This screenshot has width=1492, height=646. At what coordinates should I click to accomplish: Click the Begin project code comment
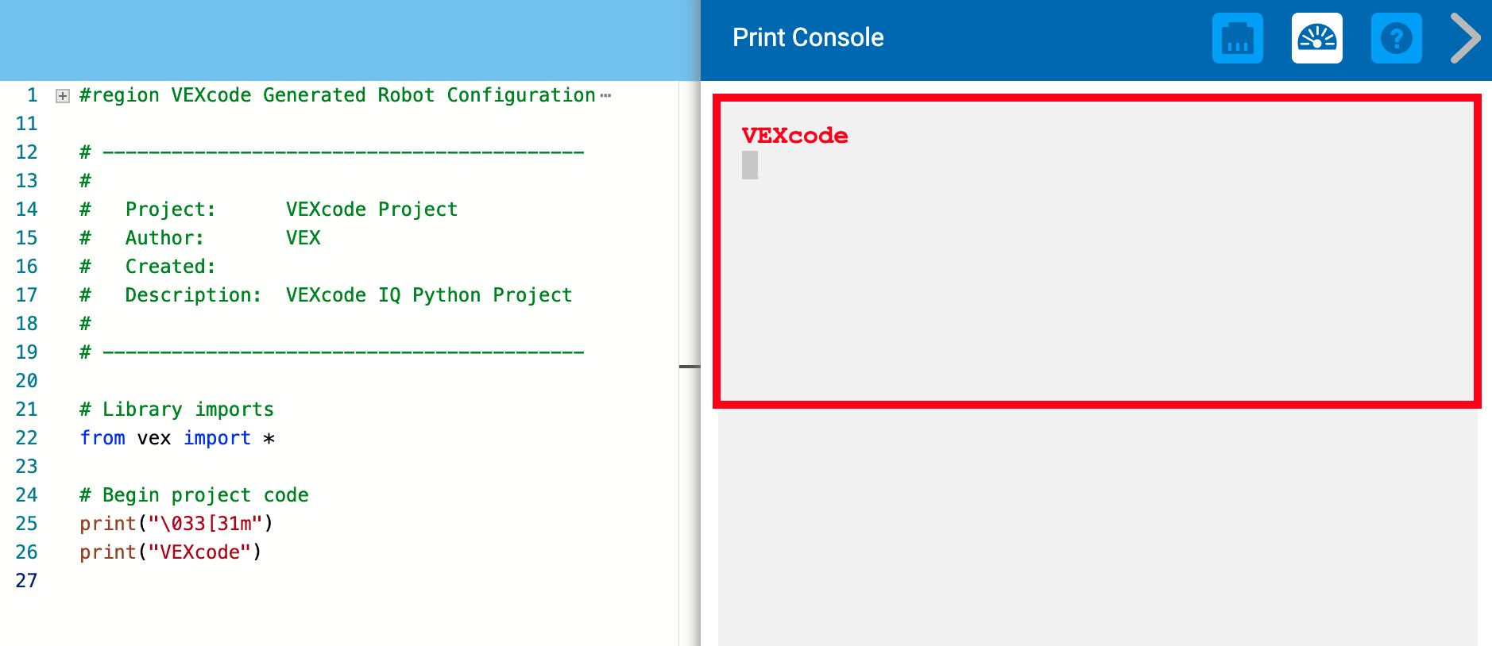coord(193,494)
